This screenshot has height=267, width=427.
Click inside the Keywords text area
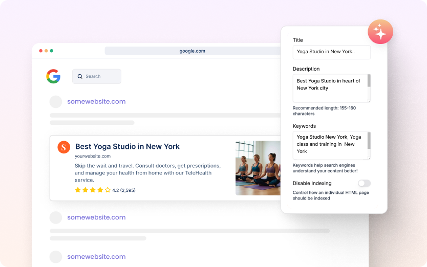(330, 145)
